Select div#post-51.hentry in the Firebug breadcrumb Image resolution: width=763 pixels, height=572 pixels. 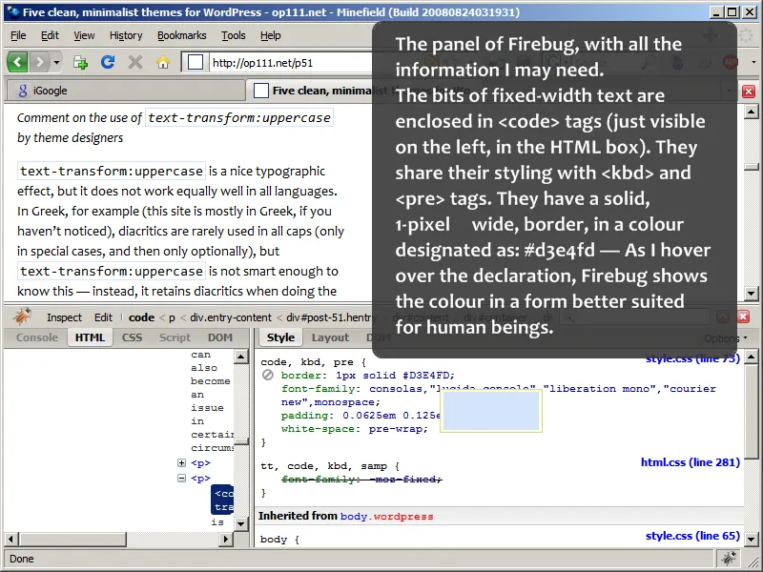332,317
